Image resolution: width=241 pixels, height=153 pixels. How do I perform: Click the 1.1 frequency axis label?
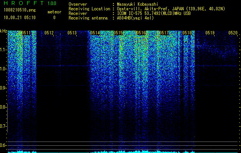point(3,50)
